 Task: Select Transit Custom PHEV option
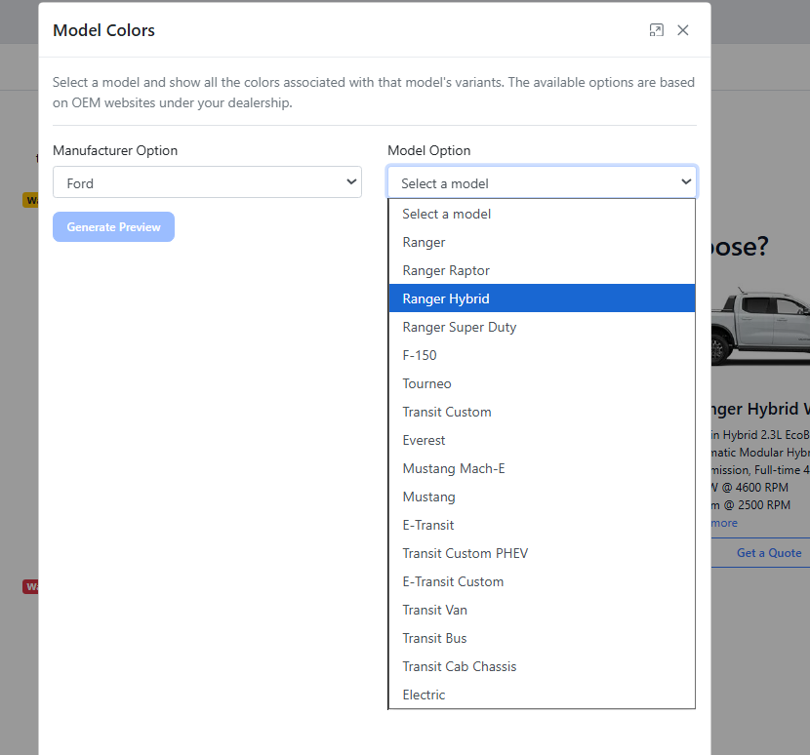point(466,553)
